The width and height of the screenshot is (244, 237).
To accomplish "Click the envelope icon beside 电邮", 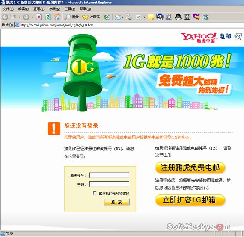I will pos(238,37).
